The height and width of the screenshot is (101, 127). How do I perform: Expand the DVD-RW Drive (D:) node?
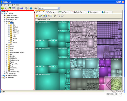tap(4, 72)
